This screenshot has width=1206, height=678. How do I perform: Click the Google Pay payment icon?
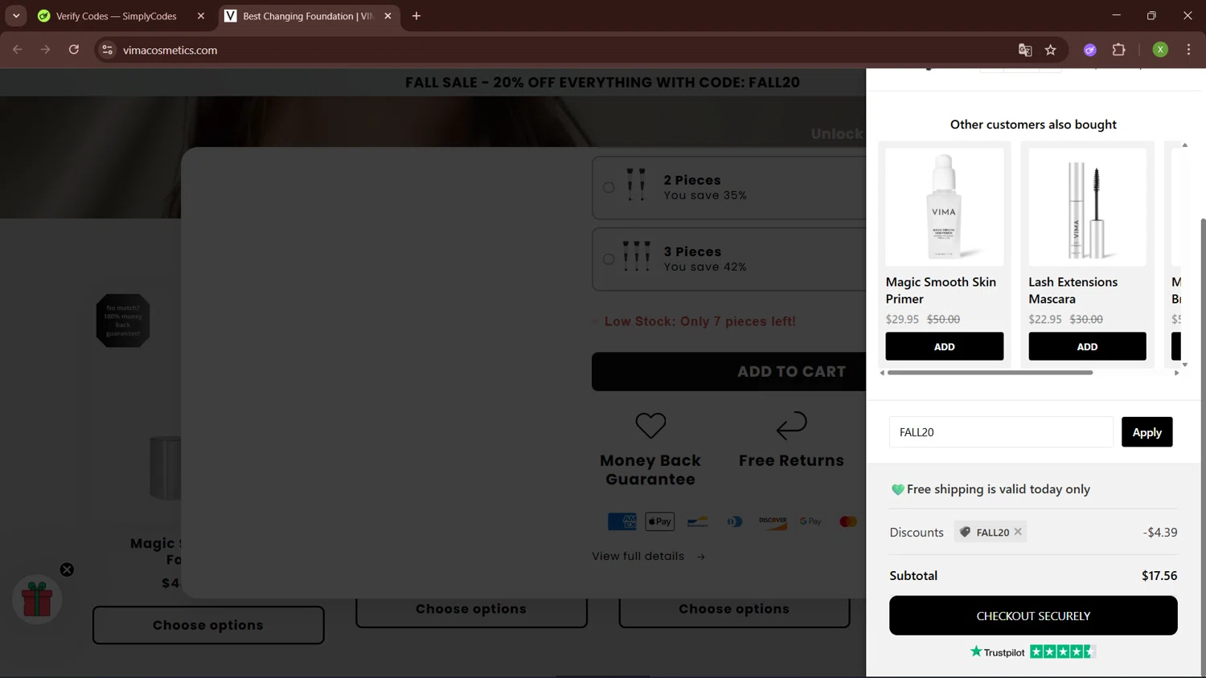pyautogui.click(x=810, y=521)
